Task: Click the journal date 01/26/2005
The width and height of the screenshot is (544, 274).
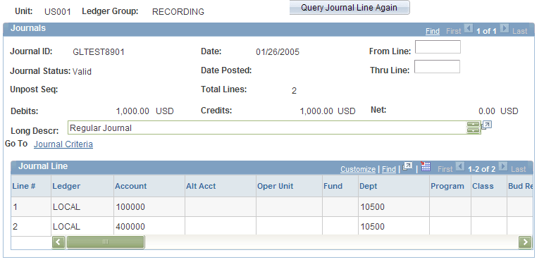Action: click(278, 52)
